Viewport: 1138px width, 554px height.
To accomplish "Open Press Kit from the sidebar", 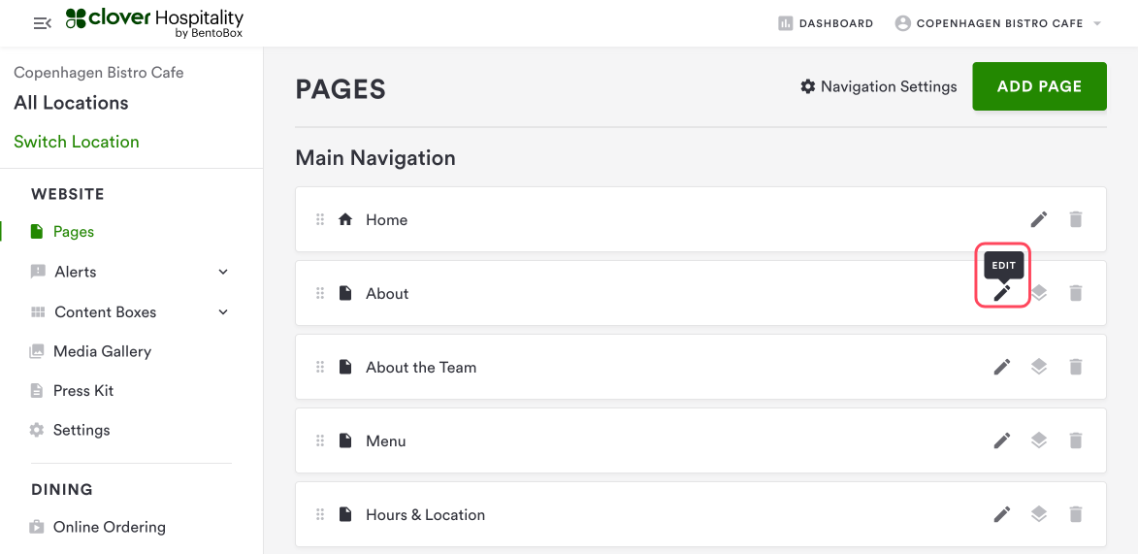I will click(83, 391).
